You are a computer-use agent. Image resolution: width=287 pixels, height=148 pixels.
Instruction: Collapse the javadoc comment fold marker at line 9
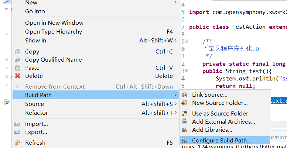click(x=186, y=41)
